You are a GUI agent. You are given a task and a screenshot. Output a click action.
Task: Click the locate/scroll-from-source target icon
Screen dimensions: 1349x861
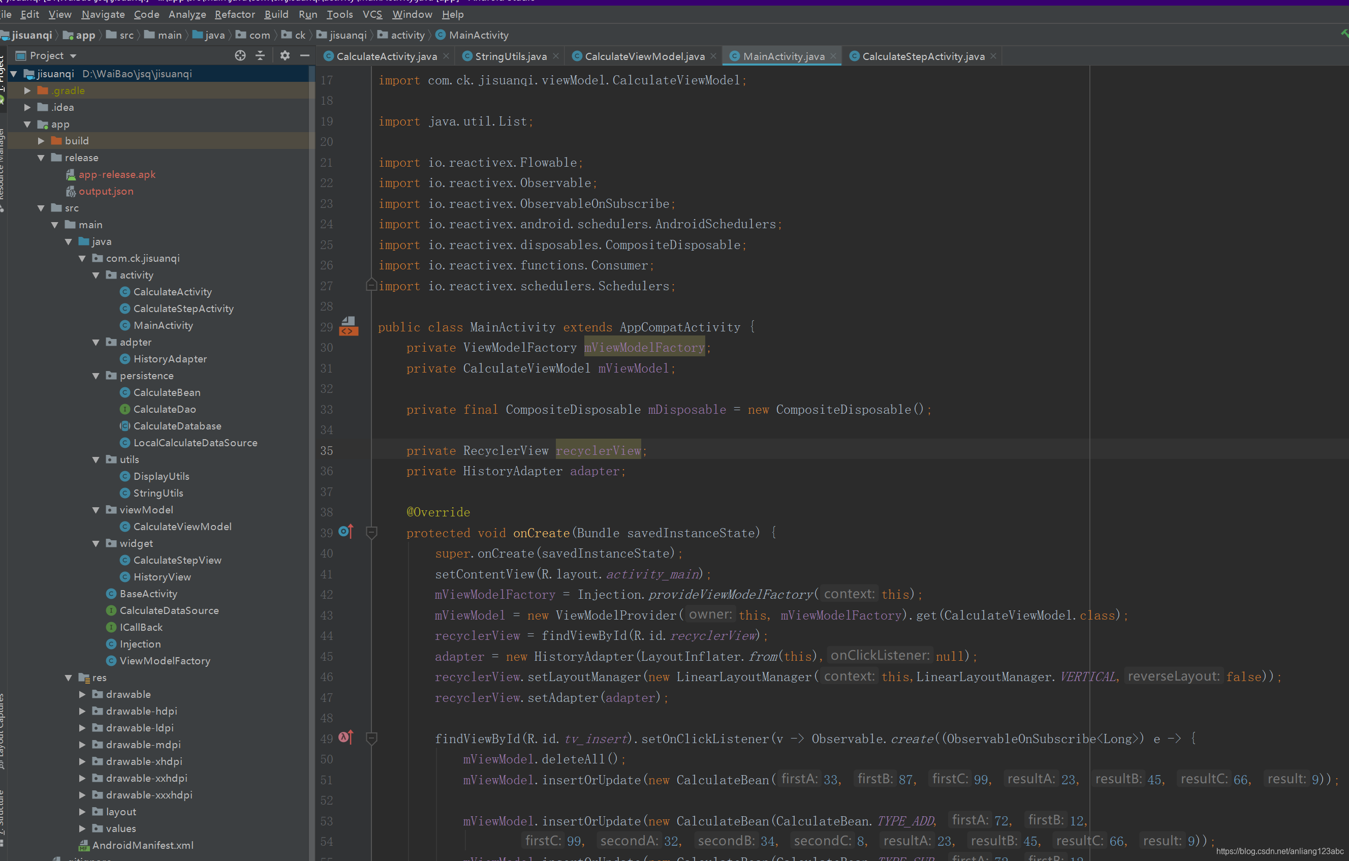(240, 55)
